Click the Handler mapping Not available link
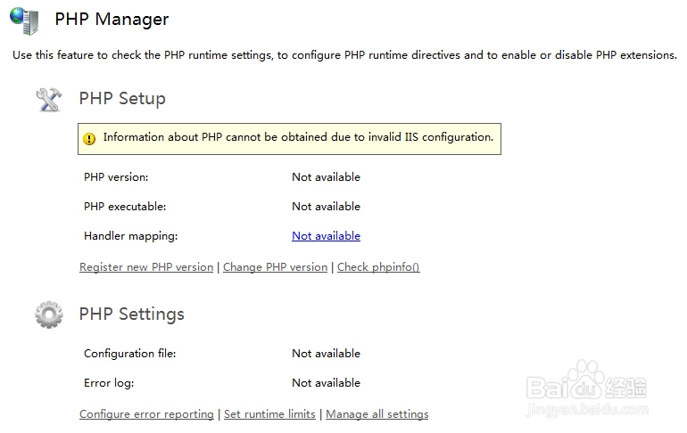The width and height of the screenshot is (687, 433). (326, 236)
